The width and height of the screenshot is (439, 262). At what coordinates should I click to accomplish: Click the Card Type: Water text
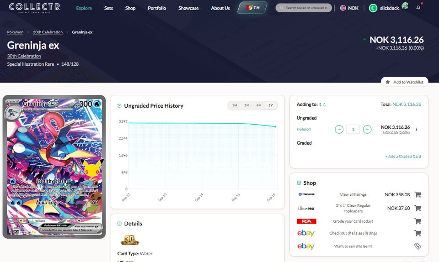click(135, 254)
